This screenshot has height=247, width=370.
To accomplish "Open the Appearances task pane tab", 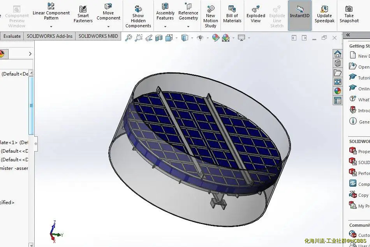I will pos(338,91).
